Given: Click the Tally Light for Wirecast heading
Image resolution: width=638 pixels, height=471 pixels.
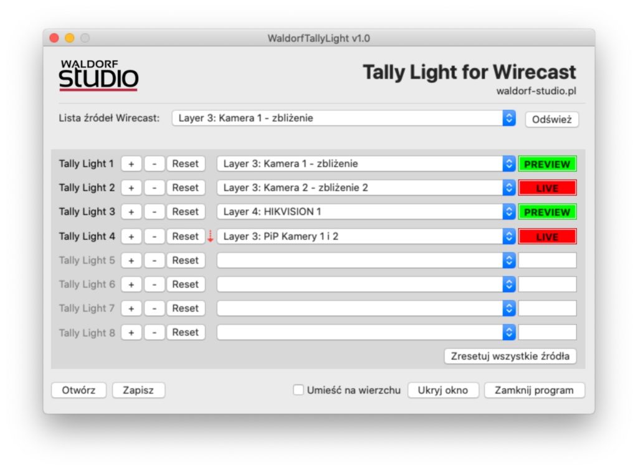Looking at the screenshot, I should (470, 72).
